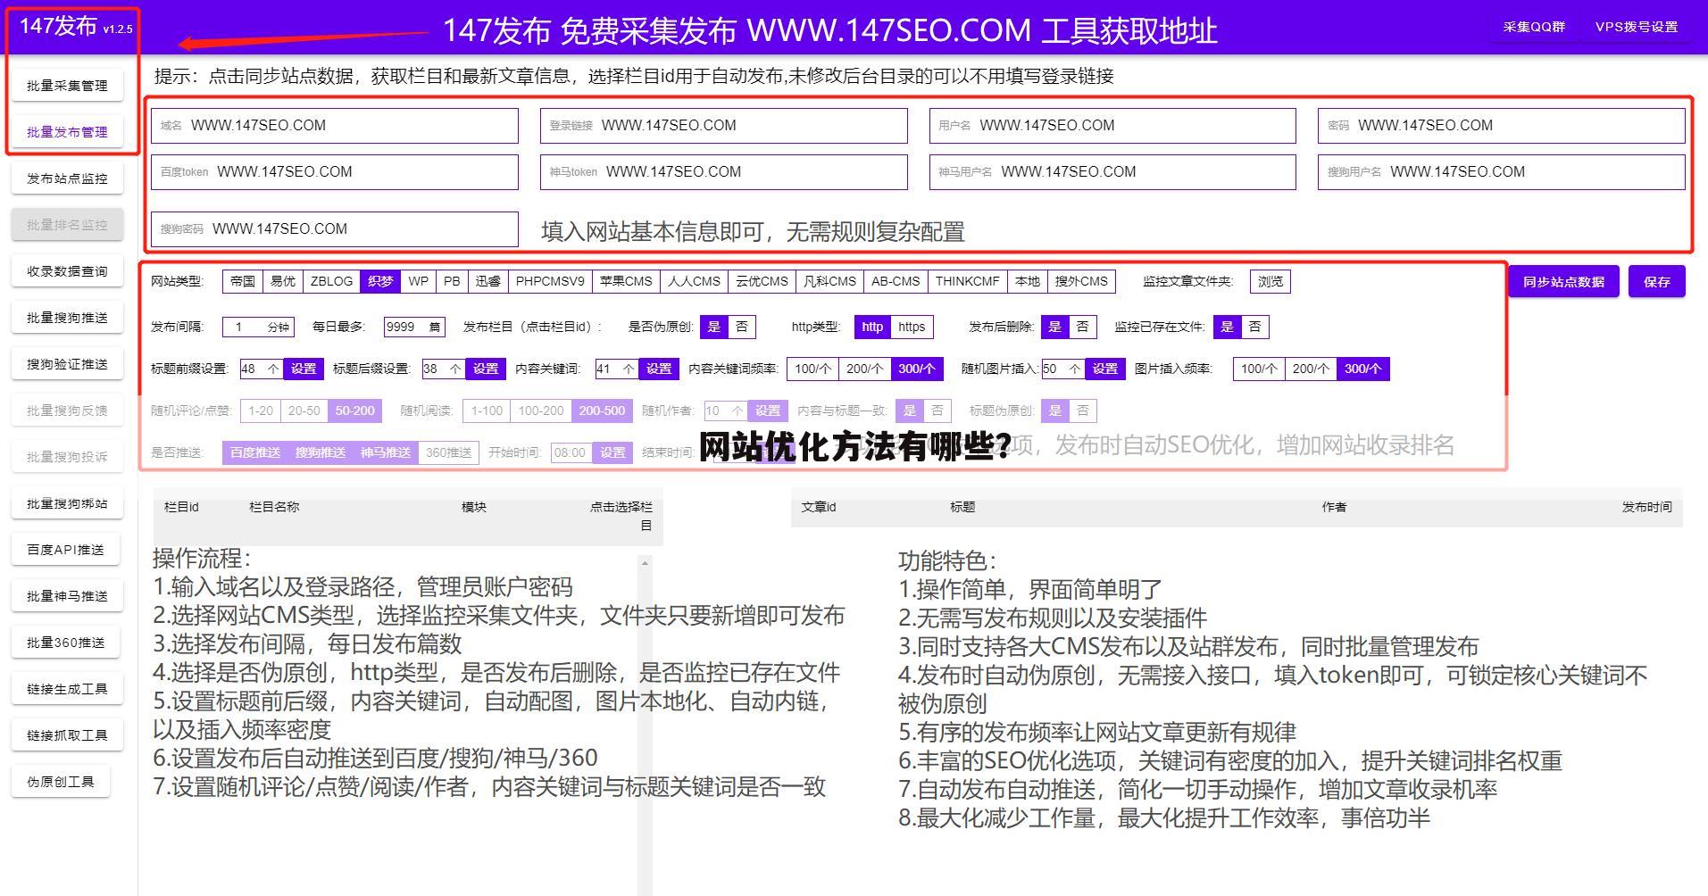Select 搜狗验证推送 sidebar entry

pos(67,364)
